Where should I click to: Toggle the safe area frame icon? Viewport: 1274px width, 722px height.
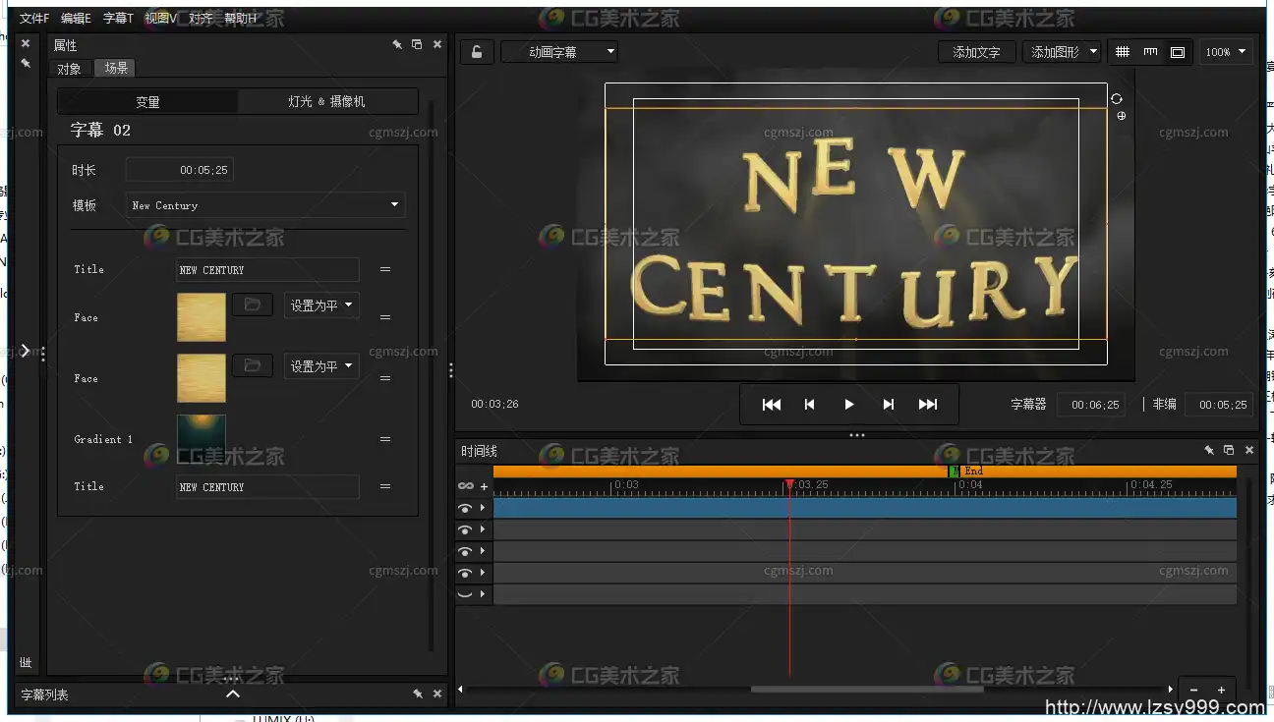1178,52
